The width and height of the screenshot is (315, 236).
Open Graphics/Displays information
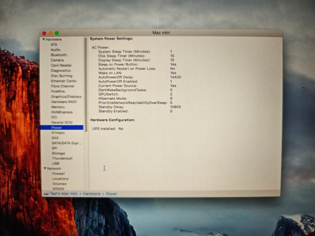coord(67,97)
